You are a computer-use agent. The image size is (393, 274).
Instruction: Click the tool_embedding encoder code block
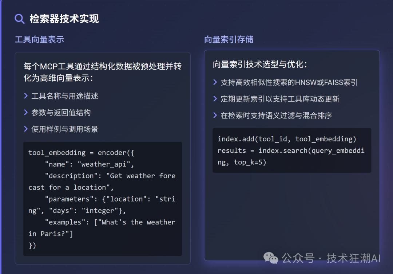[x=102, y=199]
